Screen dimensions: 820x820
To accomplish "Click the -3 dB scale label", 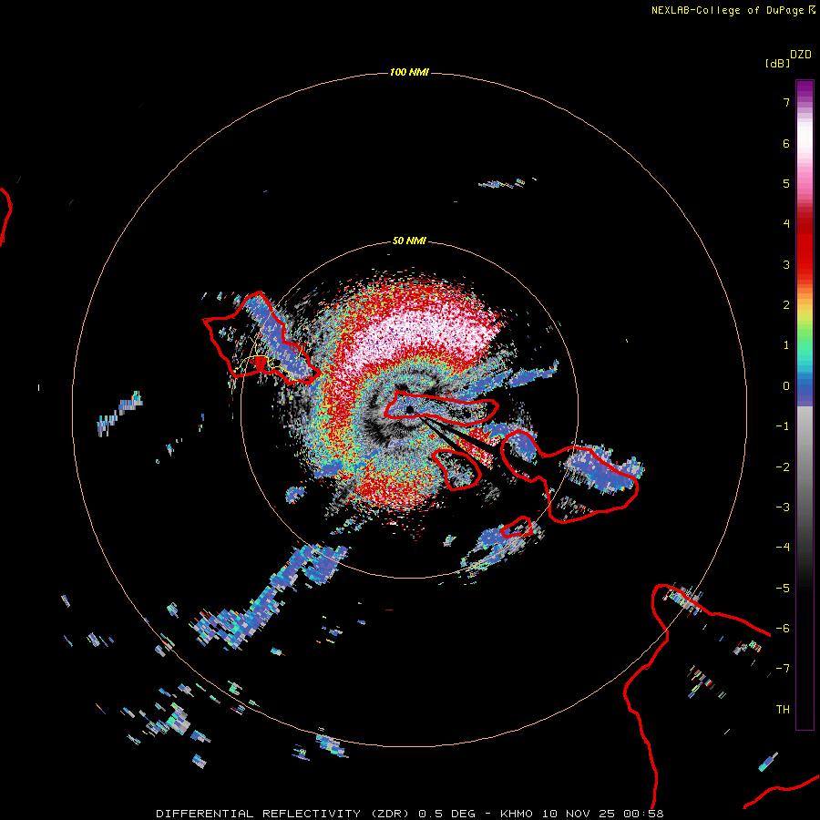I will point(783,507).
